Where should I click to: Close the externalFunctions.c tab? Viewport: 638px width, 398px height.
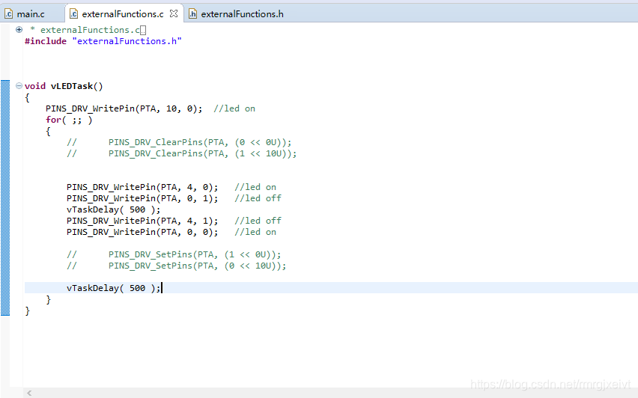(x=174, y=13)
